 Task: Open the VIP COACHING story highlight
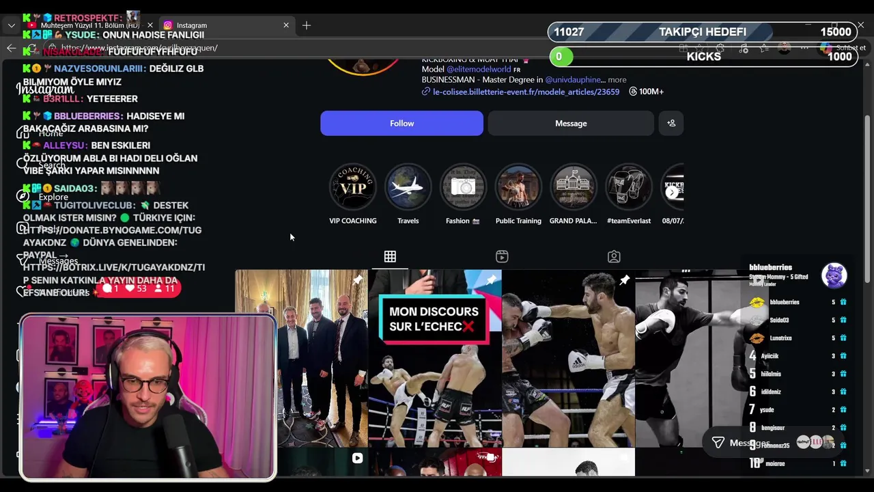point(353,194)
